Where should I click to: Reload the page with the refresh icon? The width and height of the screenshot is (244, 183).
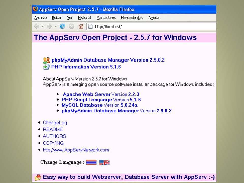coord(63,26)
